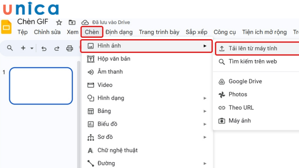Open the Định dạng menu
This screenshot has height=168, width=299.
pos(119,32)
